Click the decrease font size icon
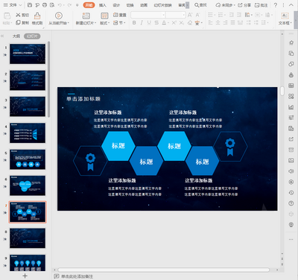 197,15
